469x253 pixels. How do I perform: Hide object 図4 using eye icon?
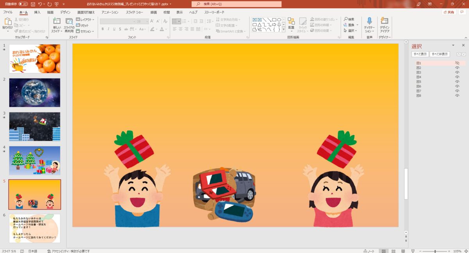(457, 77)
